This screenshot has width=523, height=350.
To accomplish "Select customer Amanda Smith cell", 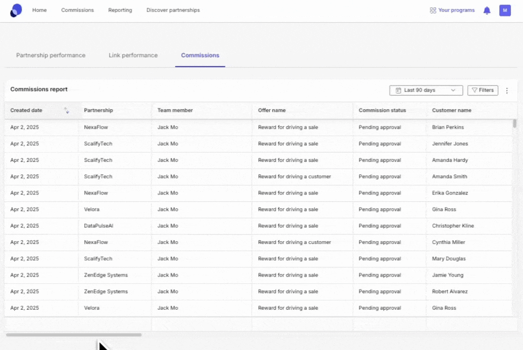I will 449,176.
